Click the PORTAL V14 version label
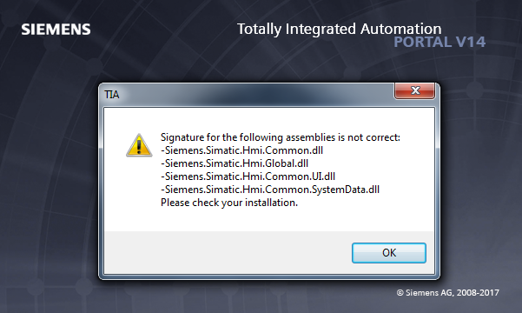The image size is (522, 313). pos(439,42)
